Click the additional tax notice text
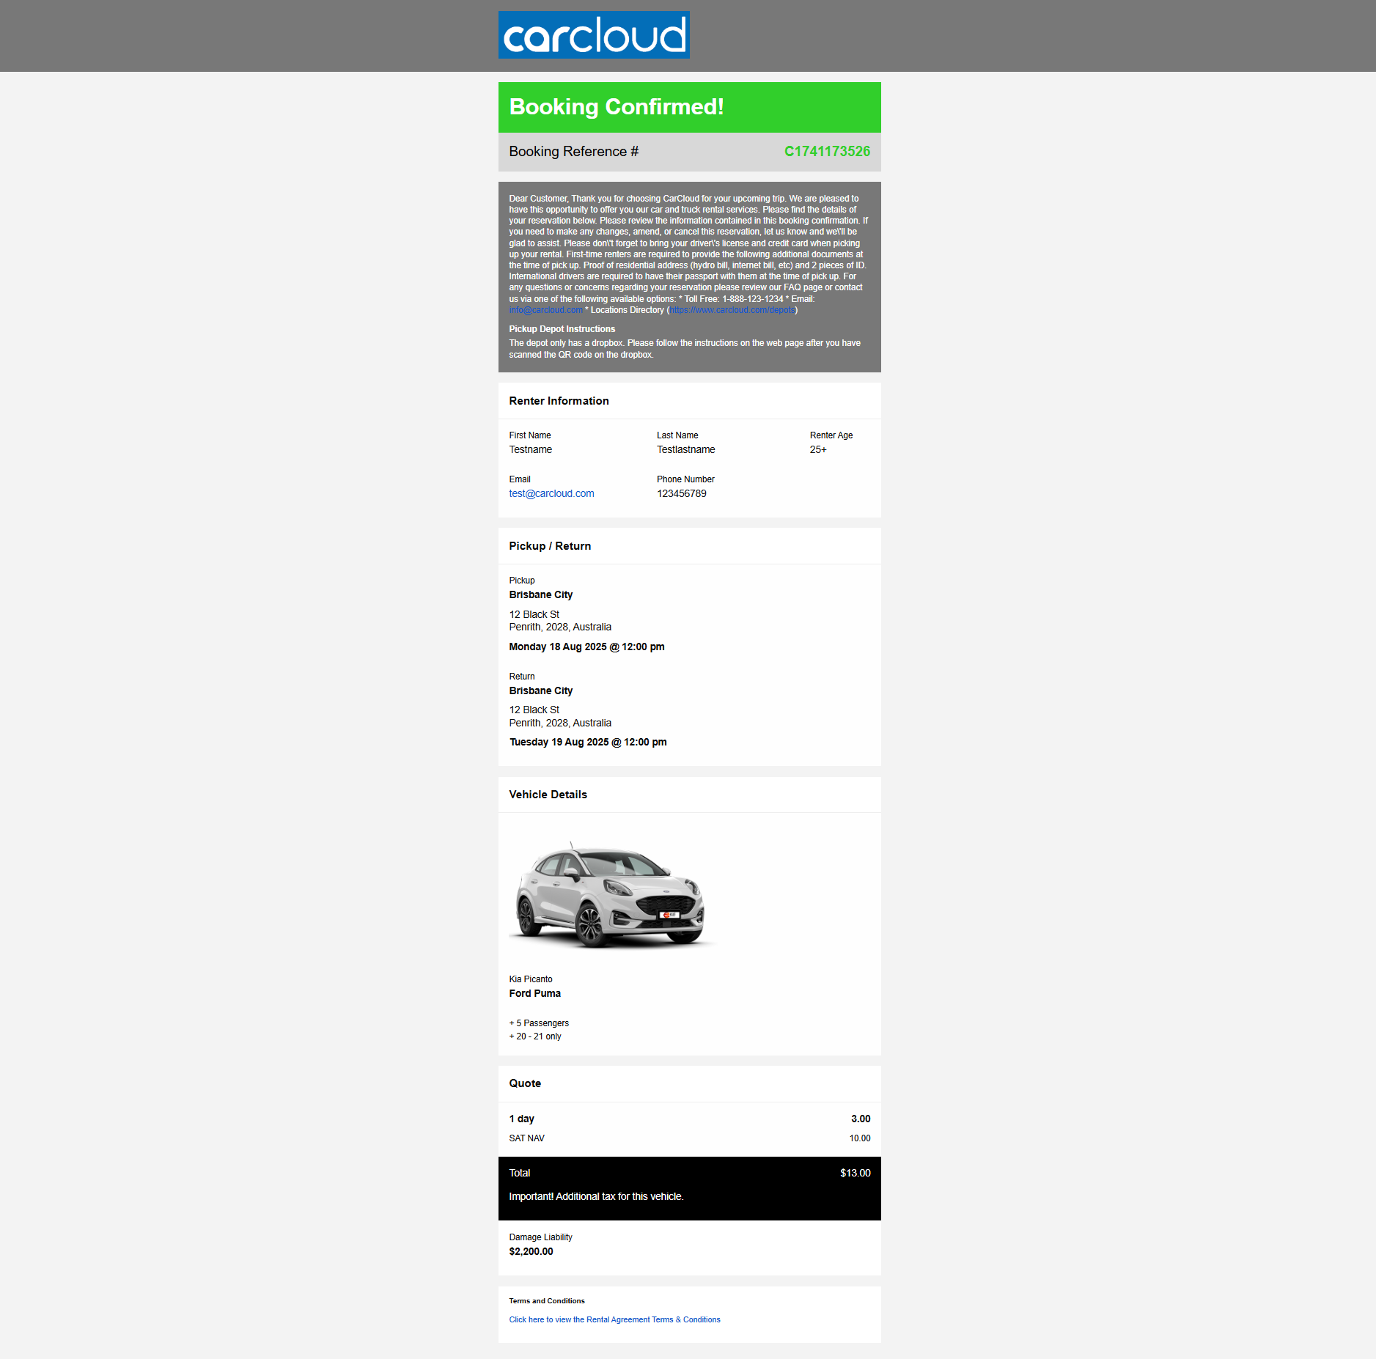This screenshot has width=1376, height=1359. point(596,1196)
